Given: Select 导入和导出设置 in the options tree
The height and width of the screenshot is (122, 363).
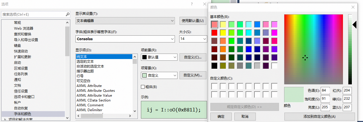Looking at the screenshot, I should 26,40.
